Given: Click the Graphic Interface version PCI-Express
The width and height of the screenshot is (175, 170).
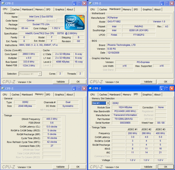Looking at the screenshot, I should point(143,62).
